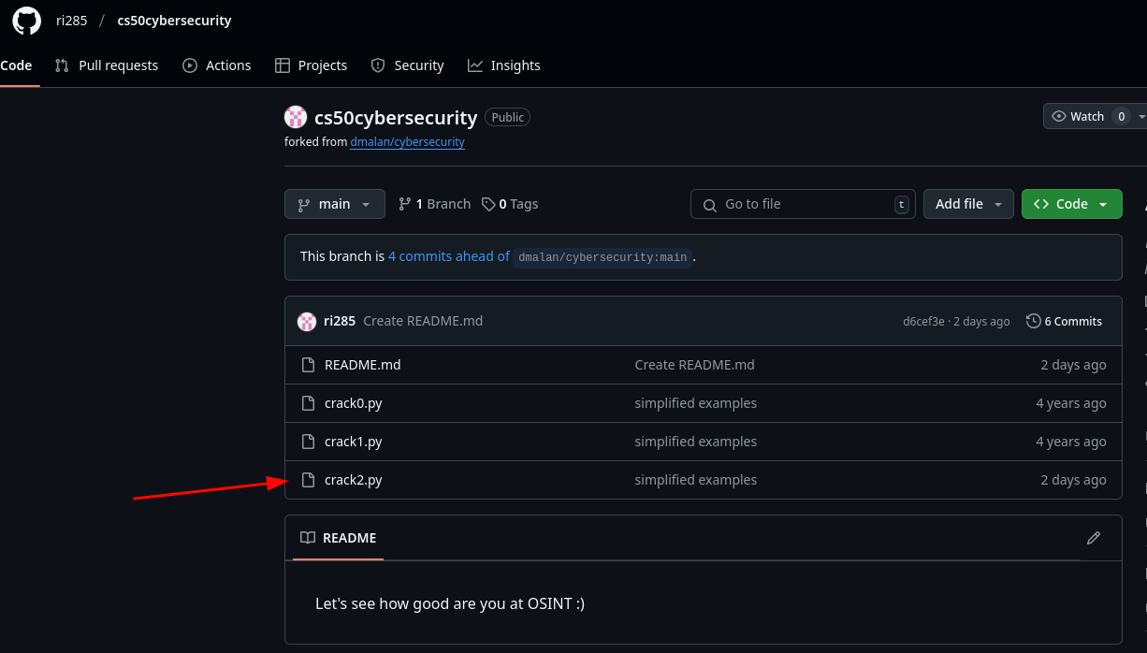Open the main branch selector dropdown
1147x653 pixels.
coord(334,204)
